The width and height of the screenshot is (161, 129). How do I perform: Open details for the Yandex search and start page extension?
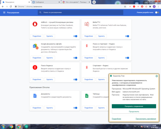89,58
